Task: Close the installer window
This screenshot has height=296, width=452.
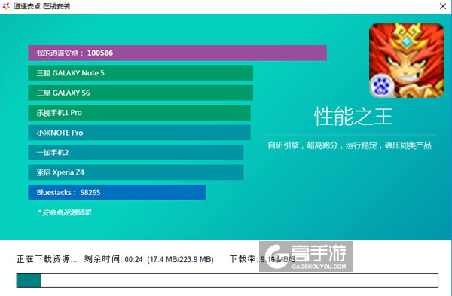Action: pos(443,6)
